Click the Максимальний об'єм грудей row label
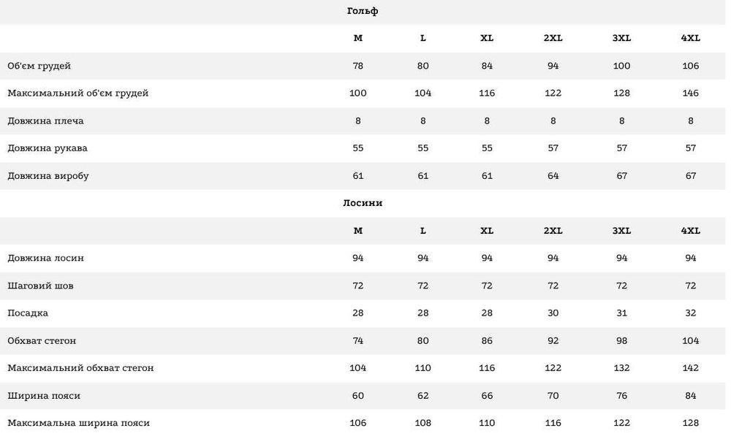 [x=78, y=93]
